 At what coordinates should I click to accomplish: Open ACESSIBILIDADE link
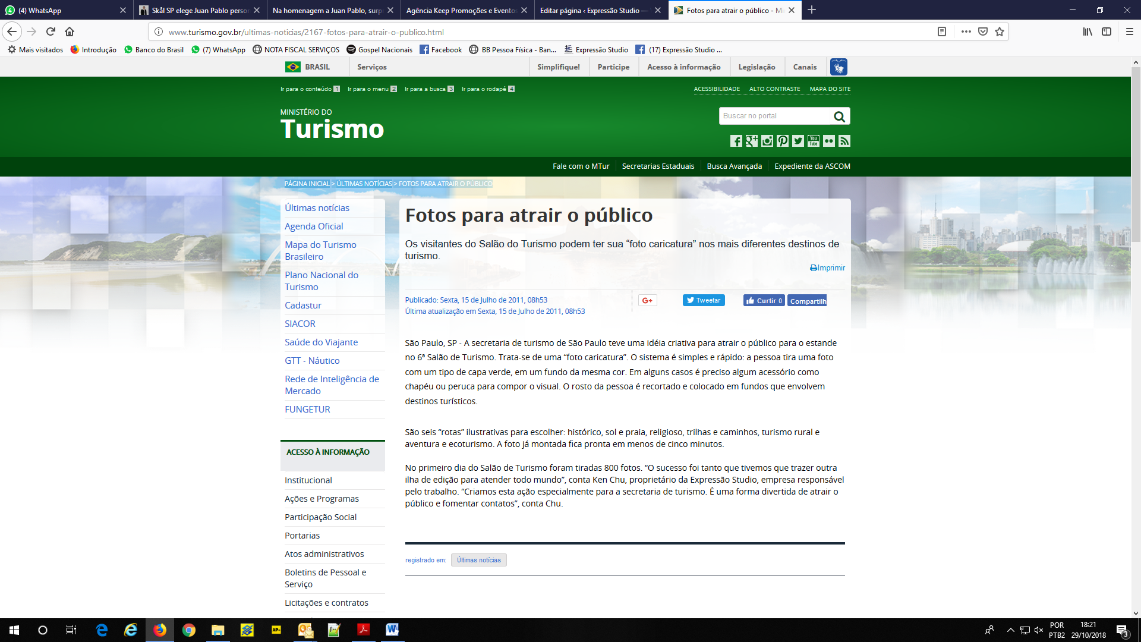click(717, 89)
